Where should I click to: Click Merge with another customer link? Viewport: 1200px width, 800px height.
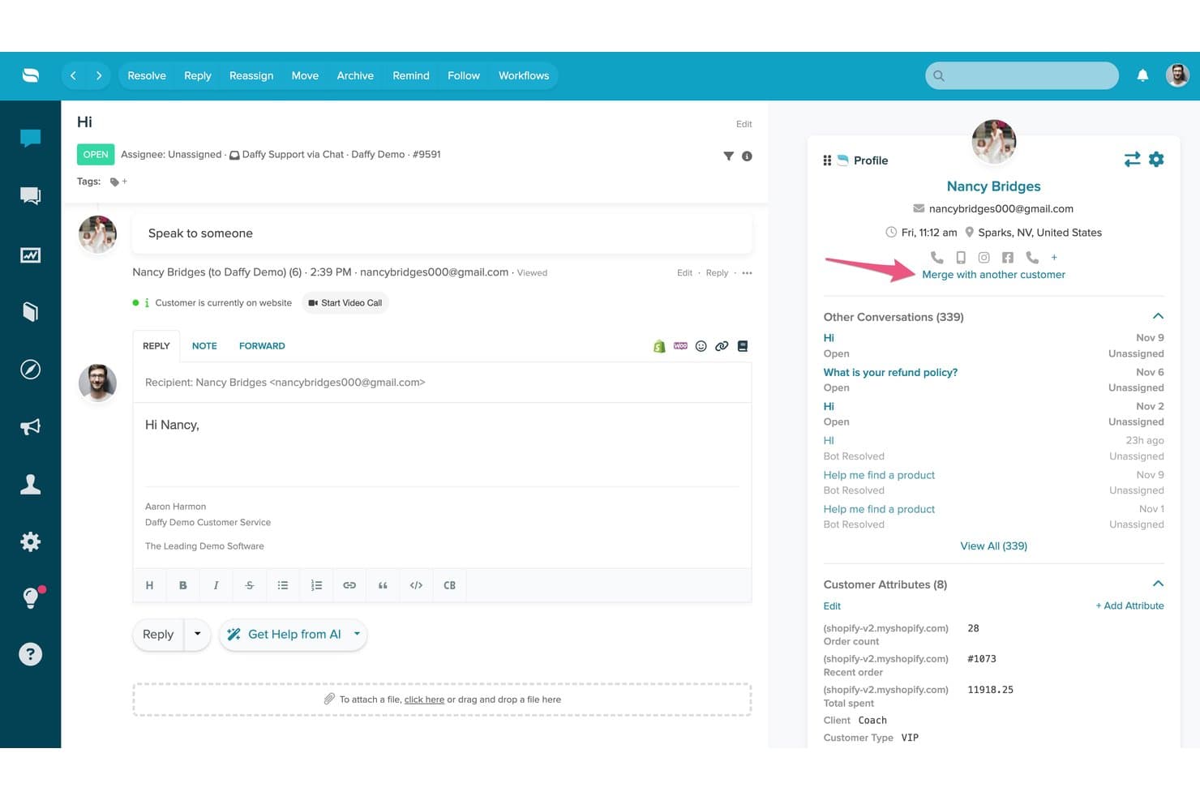pos(993,275)
